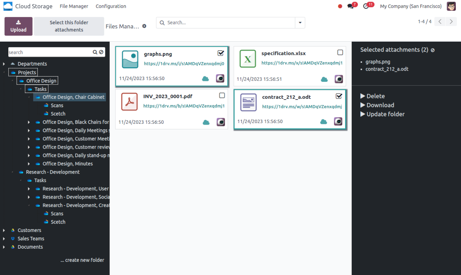This screenshot has height=275, width=461.
Task: Click the cloud sync icon on INV_2023_0001.pdf
Action: coord(206,122)
